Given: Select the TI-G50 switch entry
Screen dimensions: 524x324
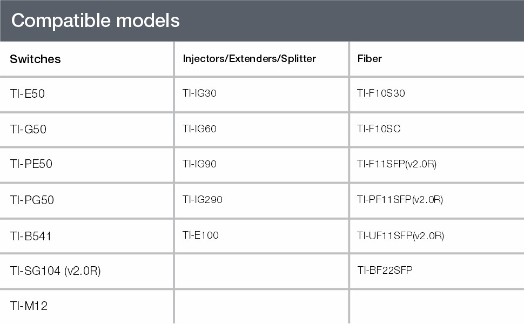Looking at the screenshot, I should tap(28, 129).
